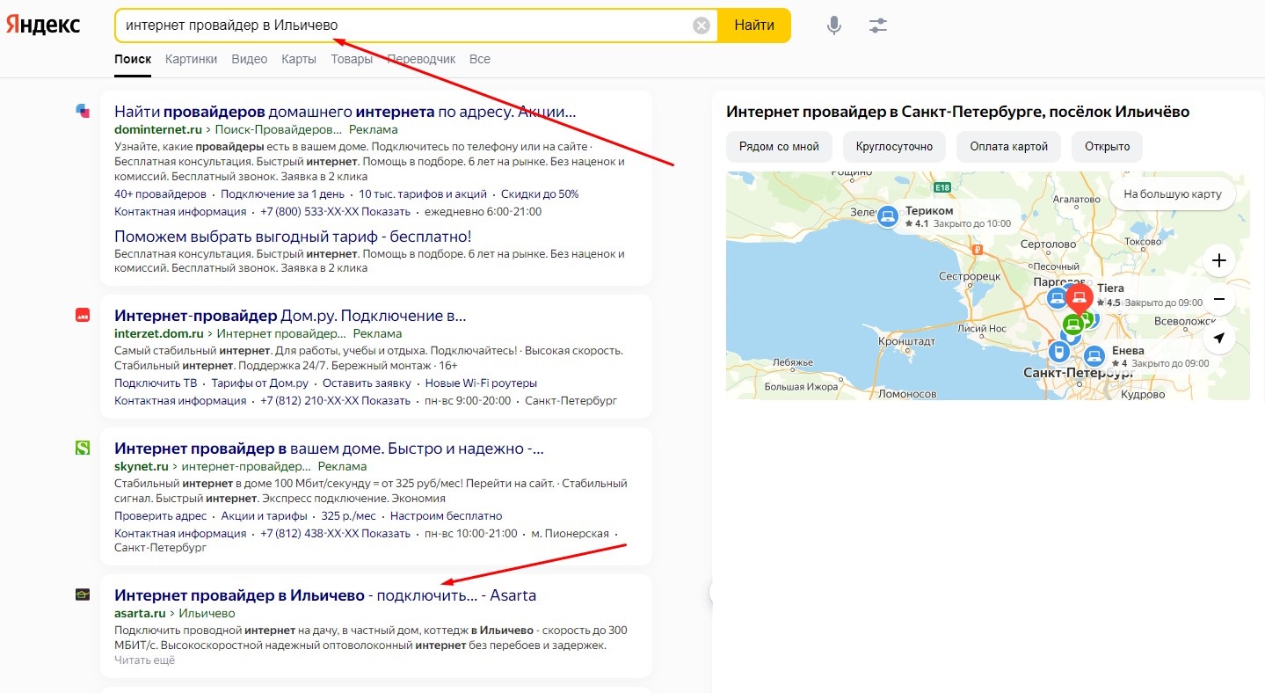
Task: Open the Тарифы от Дом.ру sitelink
Action: click(x=260, y=383)
